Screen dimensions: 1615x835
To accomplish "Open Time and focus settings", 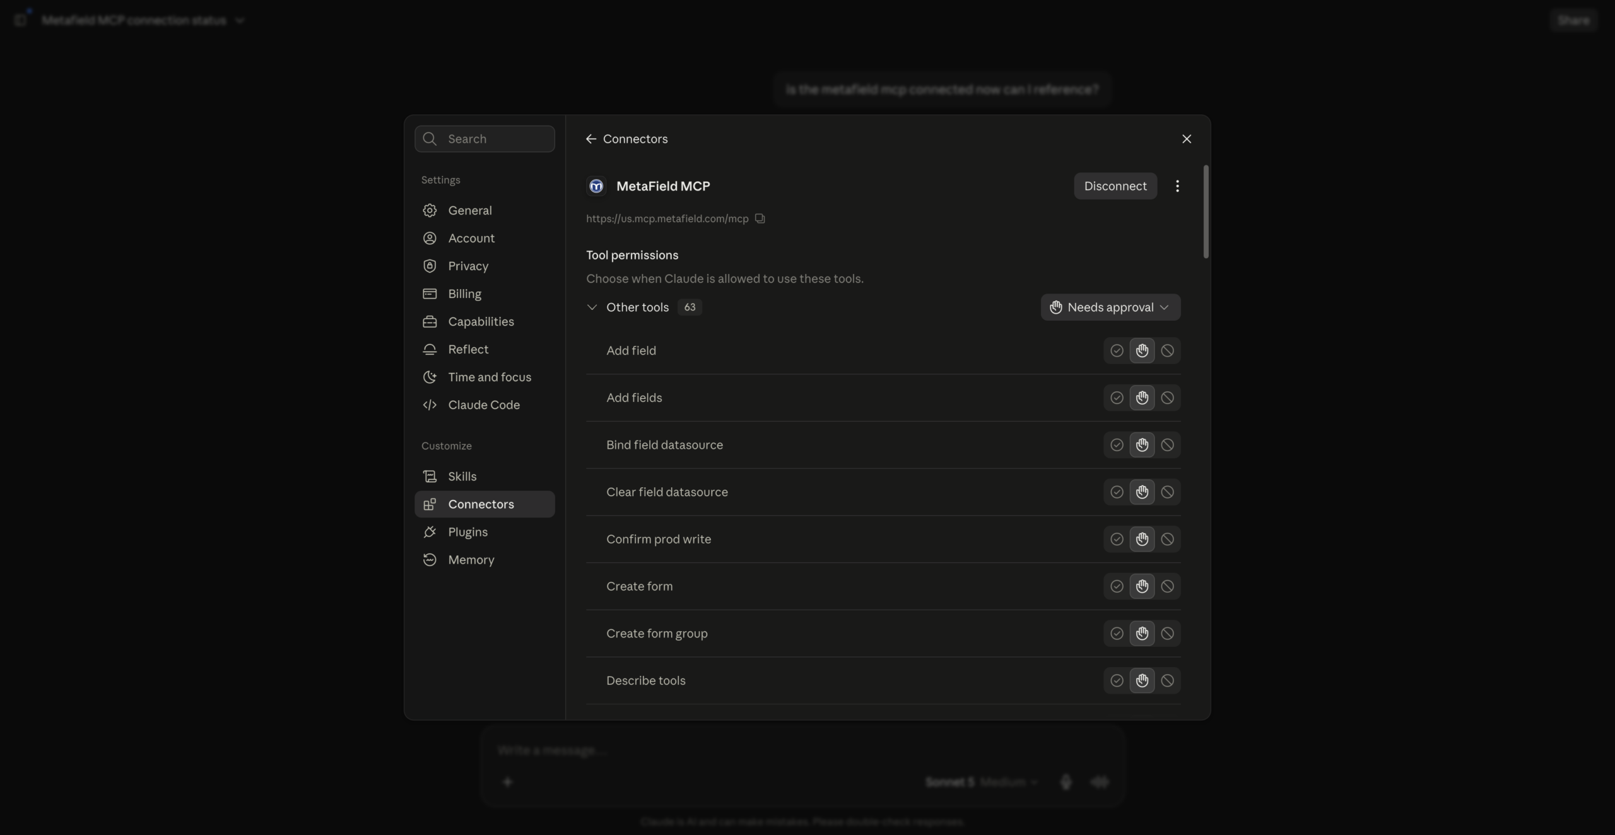I will [x=484, y=377].
